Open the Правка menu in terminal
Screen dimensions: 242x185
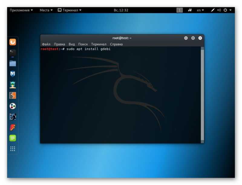(59, 44)
